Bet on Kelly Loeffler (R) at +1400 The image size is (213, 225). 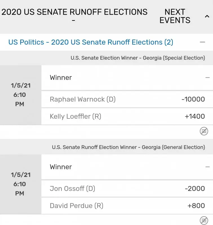127,116
